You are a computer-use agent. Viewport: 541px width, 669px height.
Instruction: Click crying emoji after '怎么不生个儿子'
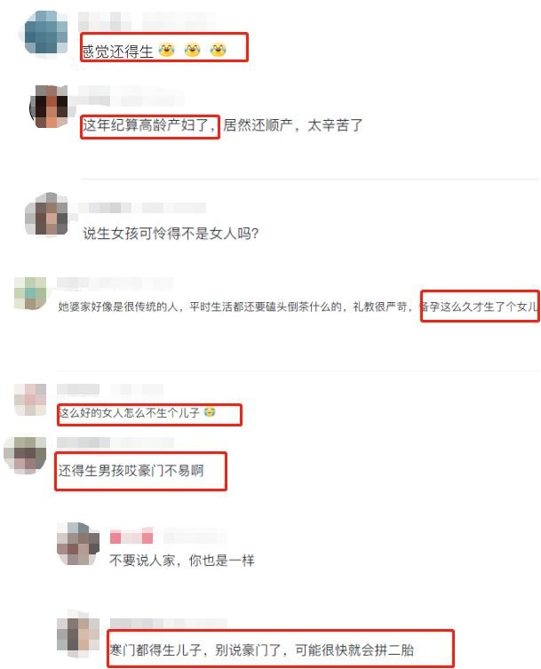210,412
